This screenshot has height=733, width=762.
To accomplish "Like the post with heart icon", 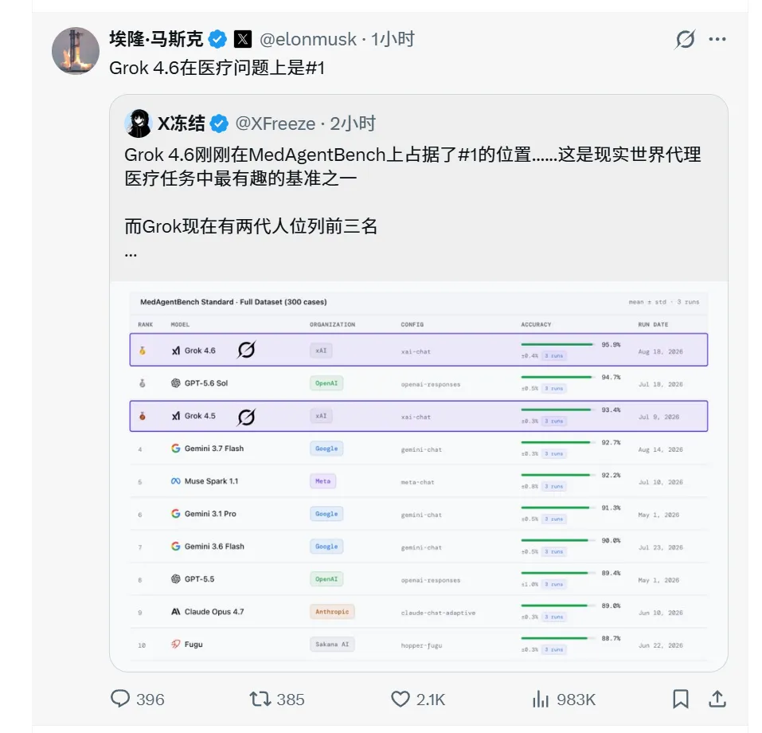I will pos(401,699).
